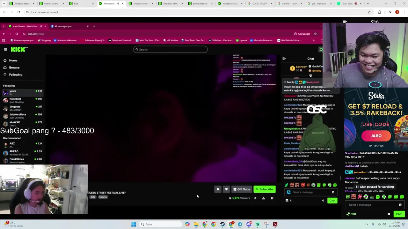This screenshot has width=408, height=229.
Task: Toggle the notification bell for the streamed channel
Action: click(x=218, y=189)
